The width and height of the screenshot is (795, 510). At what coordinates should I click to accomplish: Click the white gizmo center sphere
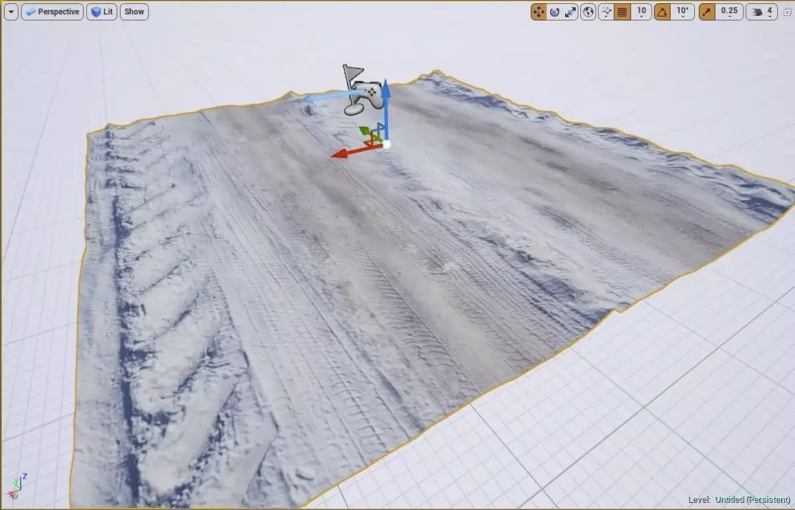387,143
